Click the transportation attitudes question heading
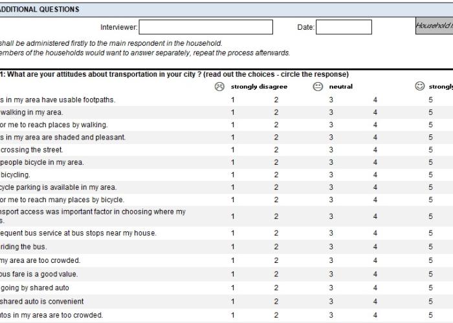The width and height of the screenshot is (453, 323). pos(174,74)
